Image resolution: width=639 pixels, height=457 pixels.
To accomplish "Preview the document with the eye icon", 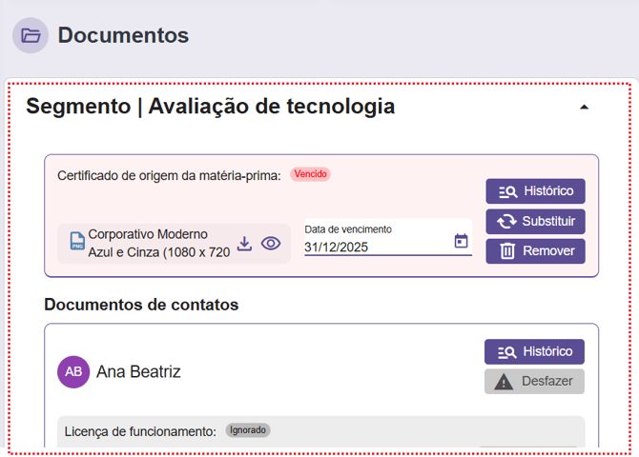I will pyautogui.click(x=271, y=244).
